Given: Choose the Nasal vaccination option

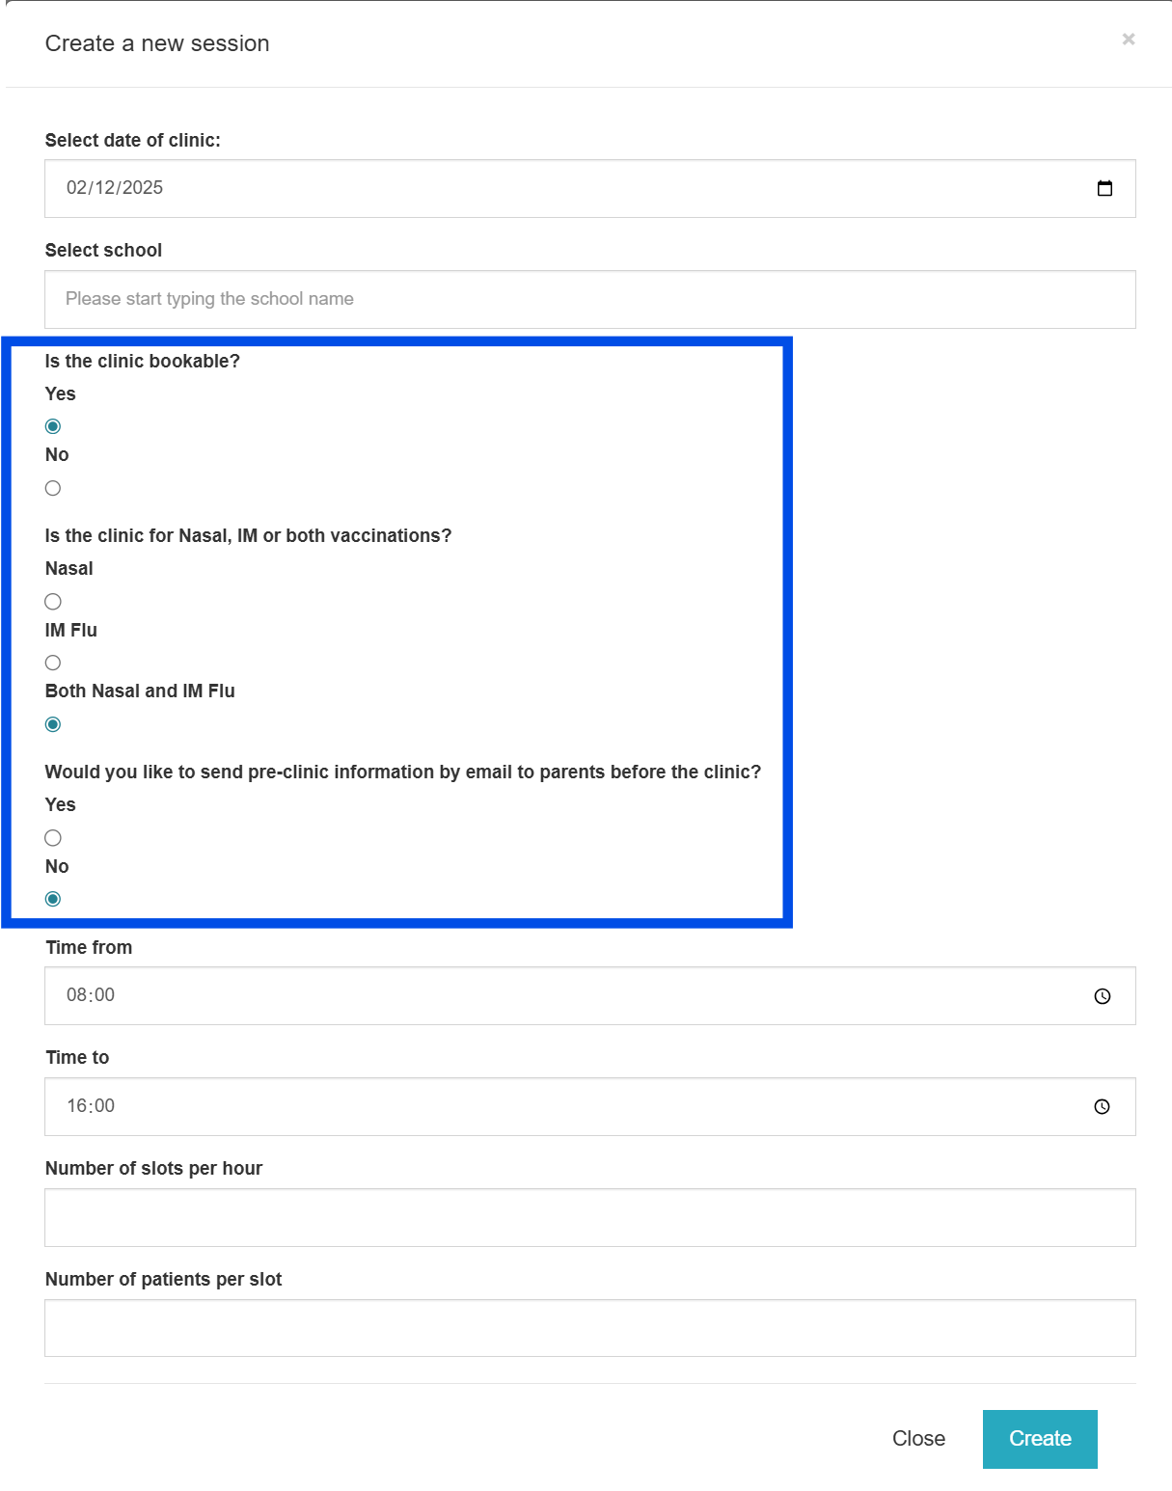Looking at the screenshot, I should [x=53, y=602].
